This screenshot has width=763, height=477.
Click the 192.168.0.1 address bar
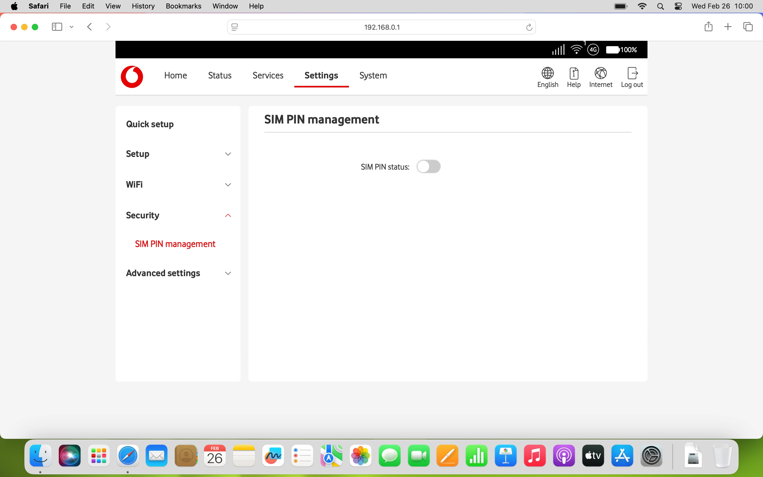pyautogui.click(x=381, y=28)
